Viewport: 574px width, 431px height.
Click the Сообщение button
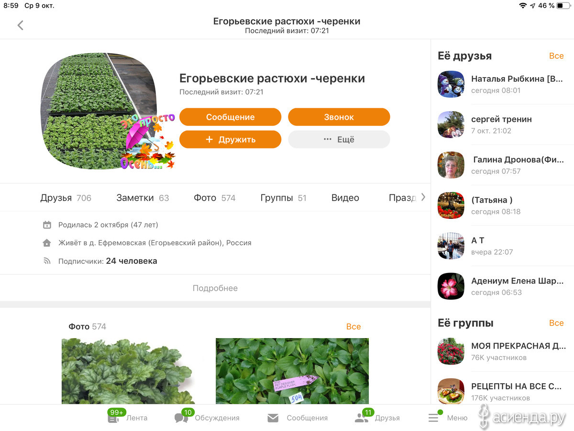click(230, 117)
